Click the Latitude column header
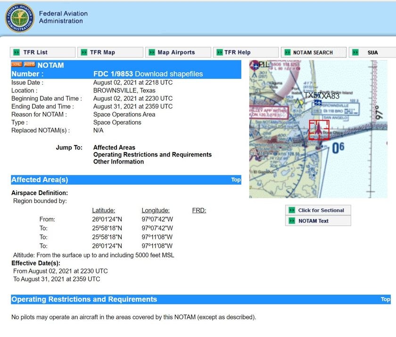 click(104, 210)
